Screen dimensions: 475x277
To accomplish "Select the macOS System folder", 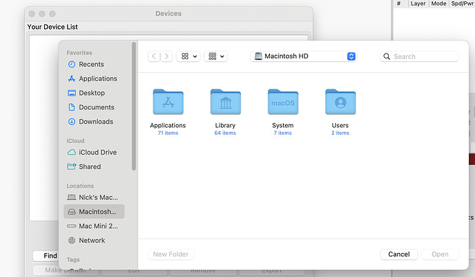I will tap(283, 102).
